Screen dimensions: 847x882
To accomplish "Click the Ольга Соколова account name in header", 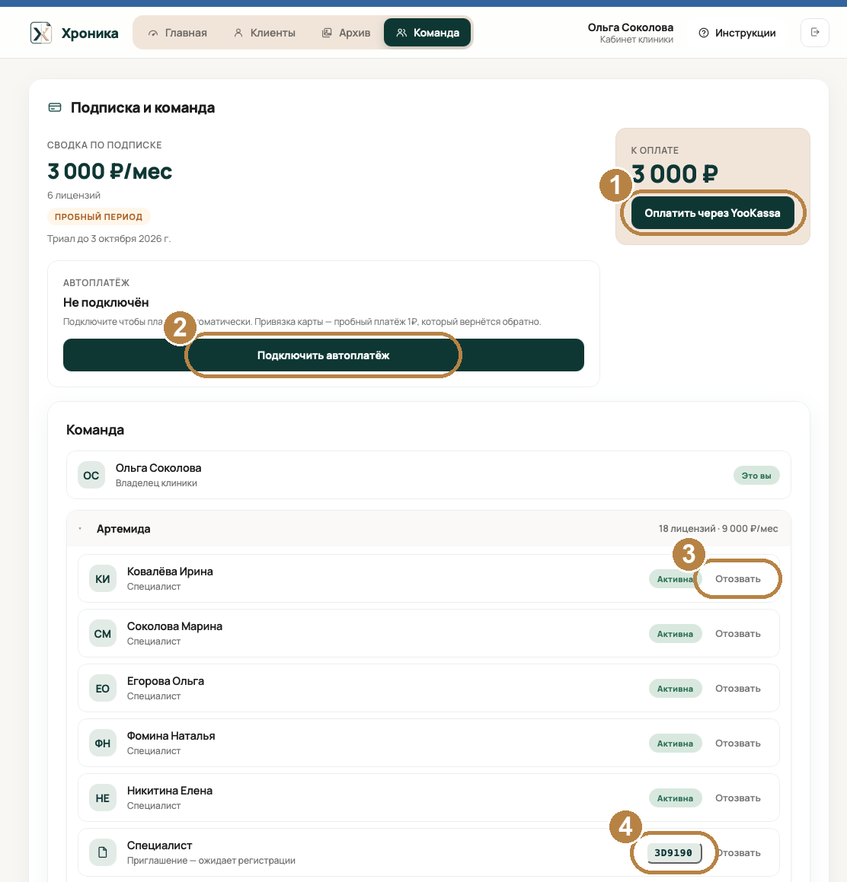I will [630, 27].
